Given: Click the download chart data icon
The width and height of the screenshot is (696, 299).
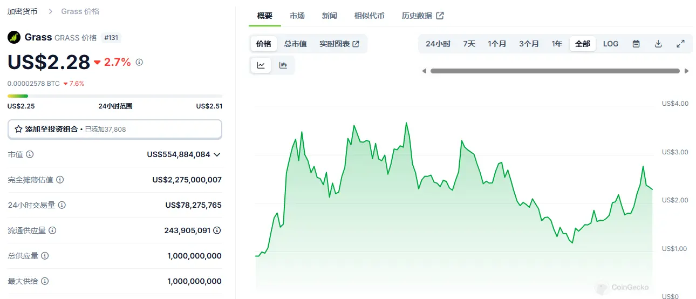Looking at the screenshot, I should [x=658, y=44].
